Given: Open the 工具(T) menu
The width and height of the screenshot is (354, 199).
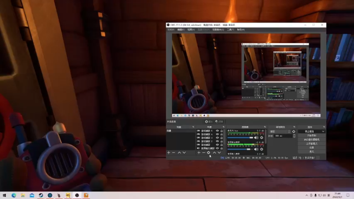Looking at the screenshot, I should (x=231, y=30).
